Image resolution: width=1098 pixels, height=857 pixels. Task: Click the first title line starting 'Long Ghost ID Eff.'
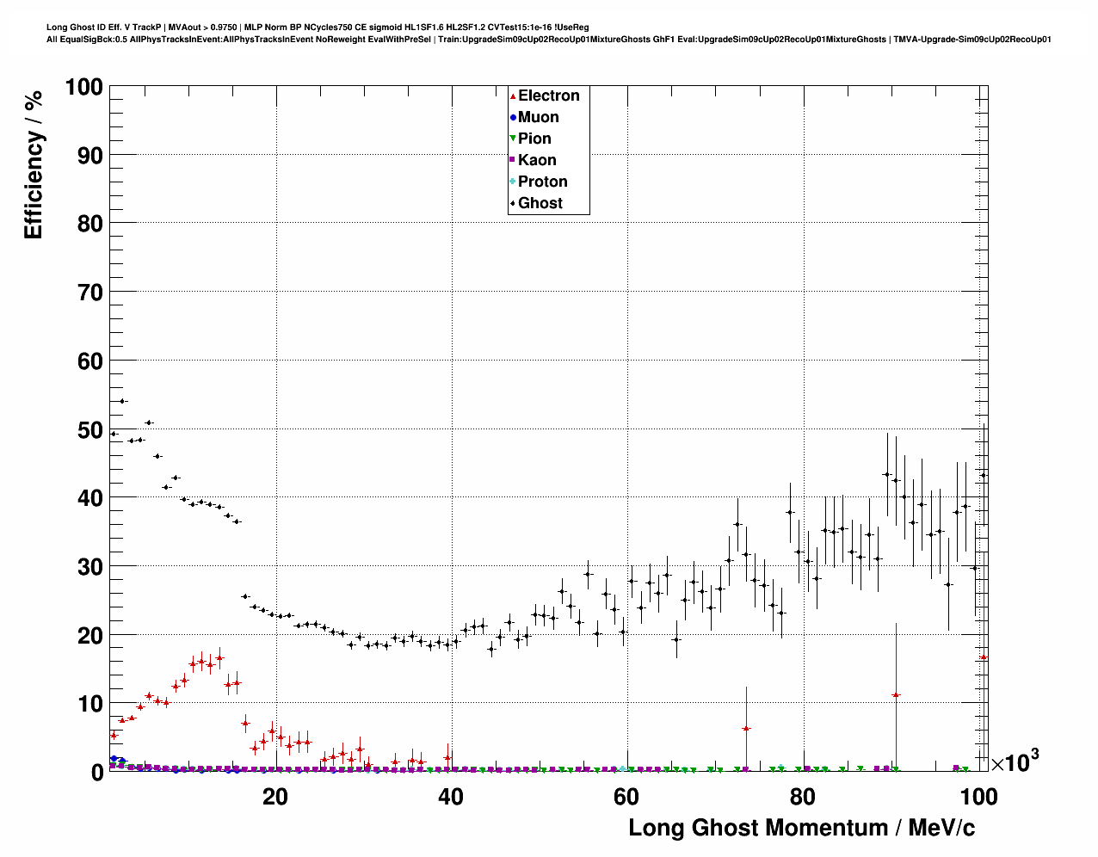click(x=318, y=28)
